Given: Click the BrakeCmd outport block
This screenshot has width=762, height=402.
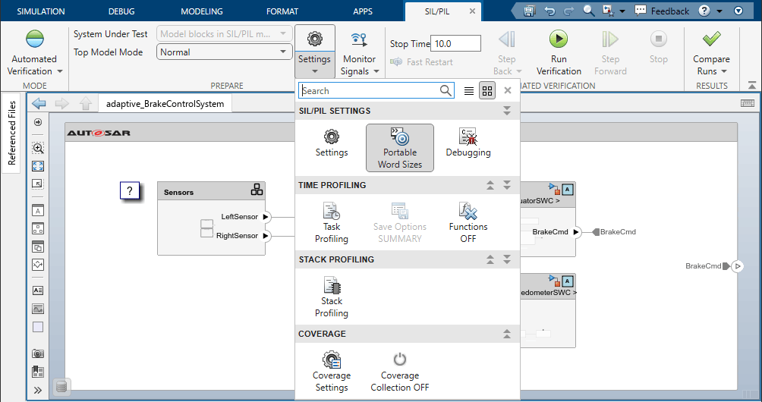Looking at the screenshot, I should [x=738, y=266].
